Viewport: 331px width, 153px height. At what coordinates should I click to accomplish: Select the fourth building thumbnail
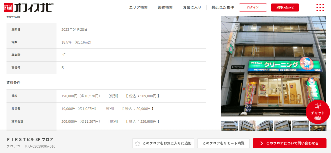(282, 126)
